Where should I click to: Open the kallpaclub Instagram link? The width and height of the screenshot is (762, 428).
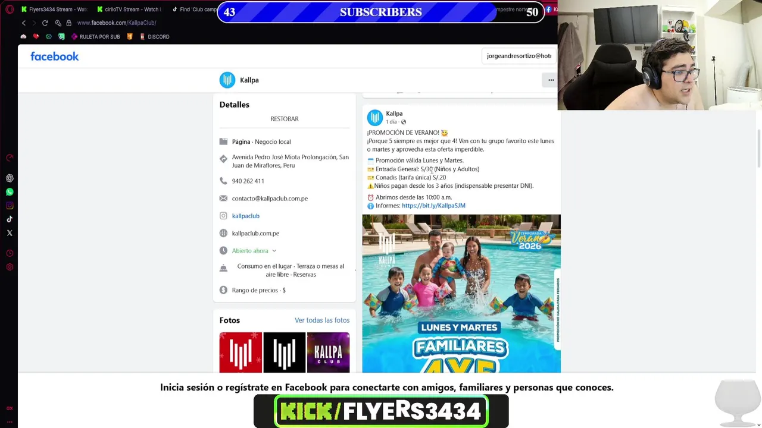[245, 216]
